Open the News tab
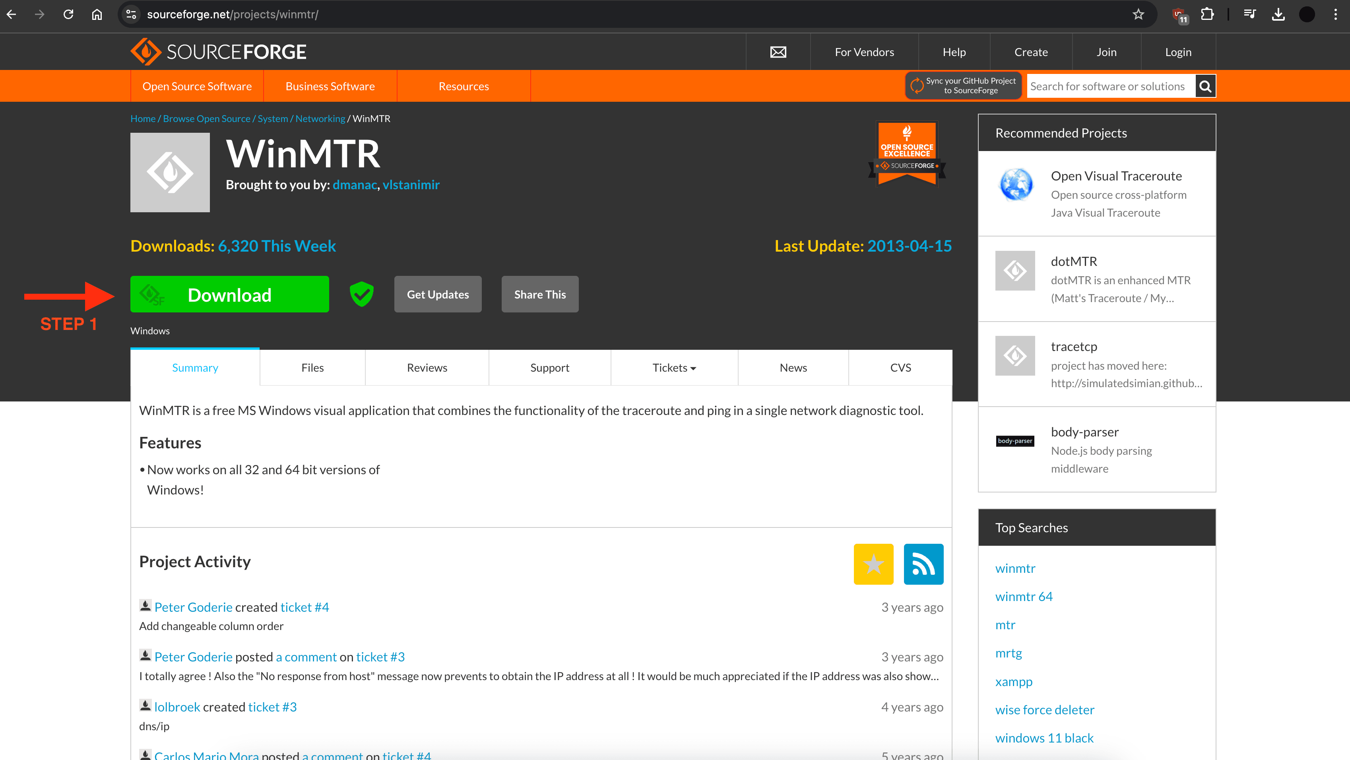 click(x=793, y=367)
